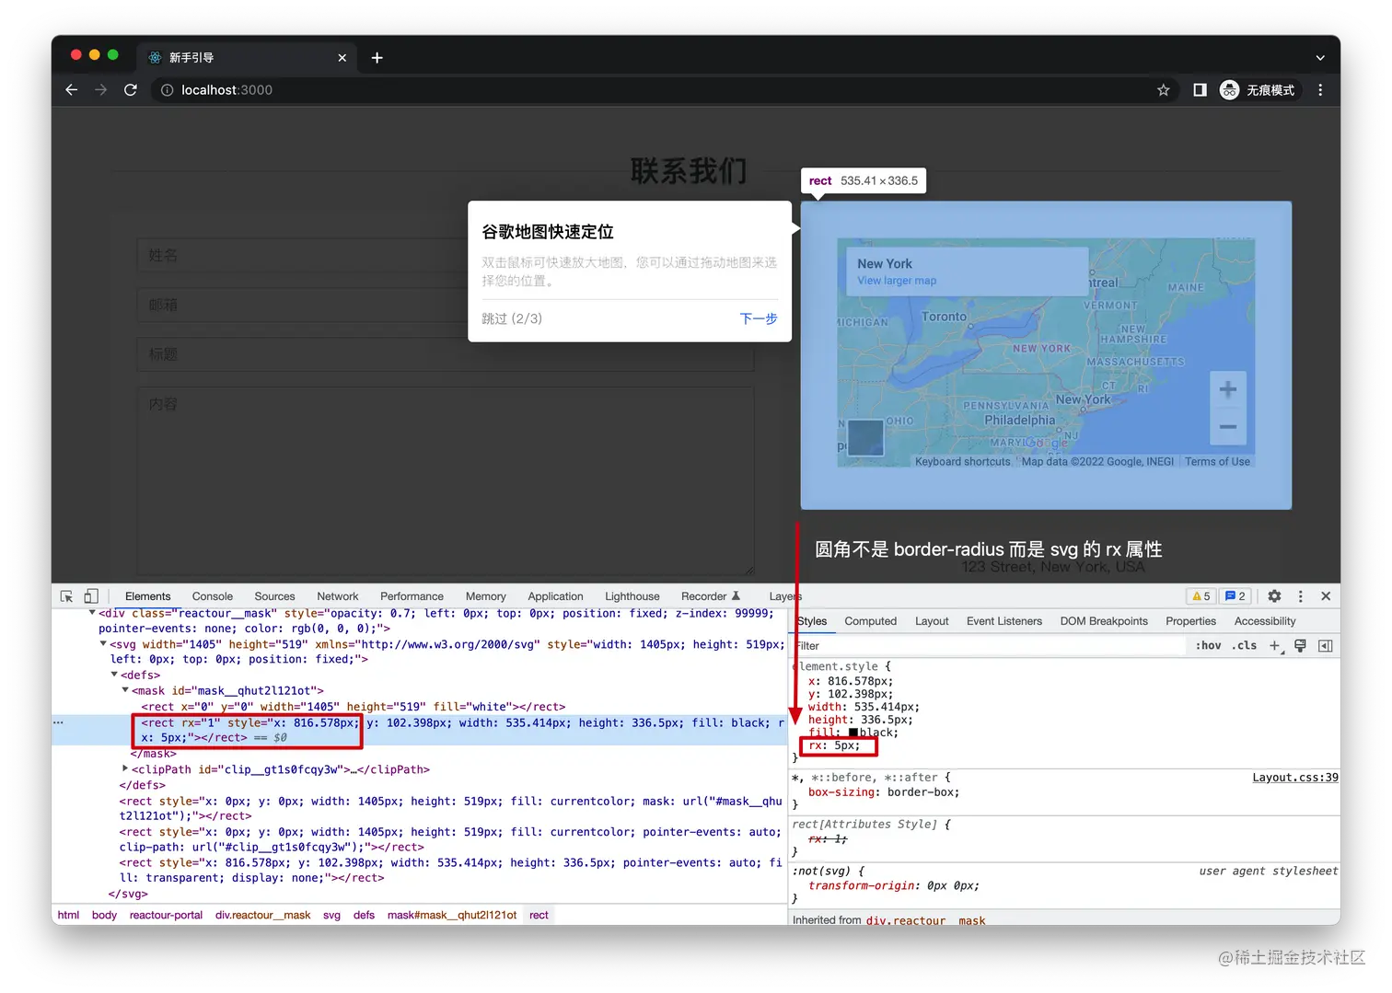The width and height of the screenshot is (1392, 993).
Task: Switch the map's satellite layer thumbnail
Action: pyautogui.click(x=865, y=437)
